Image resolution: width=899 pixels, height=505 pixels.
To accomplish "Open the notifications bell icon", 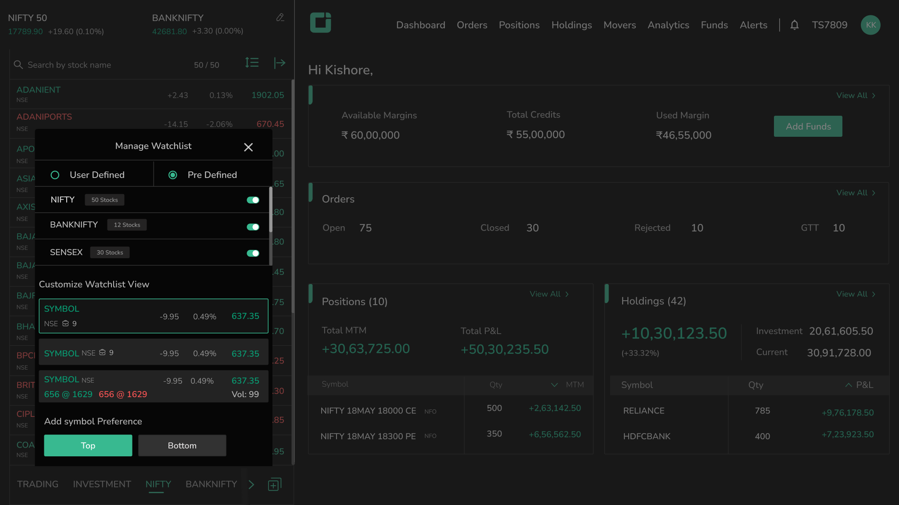I will tap(794, 25).
